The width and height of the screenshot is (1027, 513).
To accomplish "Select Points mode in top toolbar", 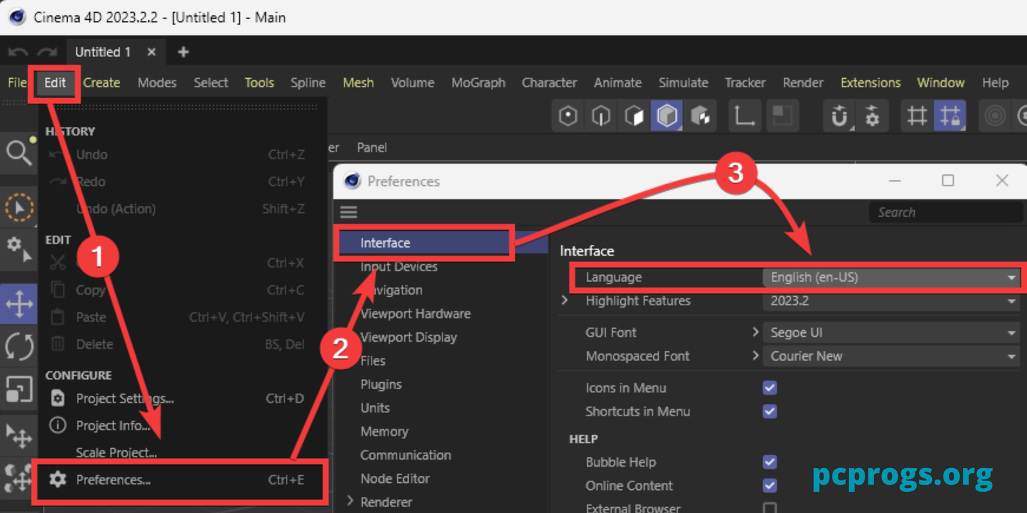I will point(568,116).
